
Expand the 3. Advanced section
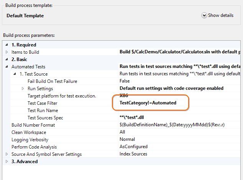(x=7, y=162)
